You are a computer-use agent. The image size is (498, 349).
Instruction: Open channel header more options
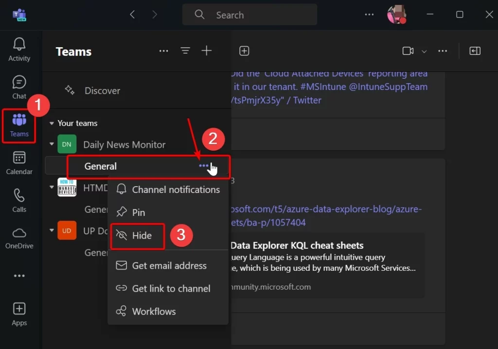[x=443, y=51]
